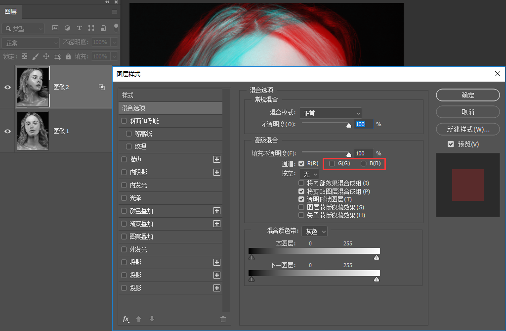Click the shape layers filter icon
Viewport: 506px width, 331px height.
[x=91, y=28]
